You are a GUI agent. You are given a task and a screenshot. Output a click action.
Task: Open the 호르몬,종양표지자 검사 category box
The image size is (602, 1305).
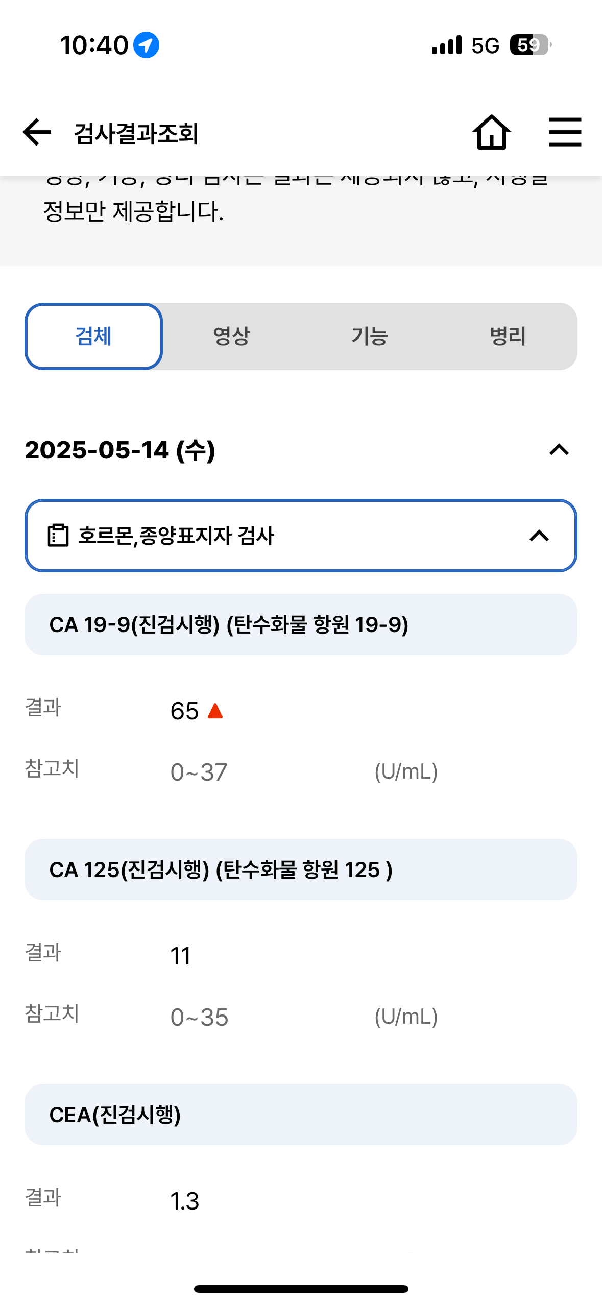point(301,536)
